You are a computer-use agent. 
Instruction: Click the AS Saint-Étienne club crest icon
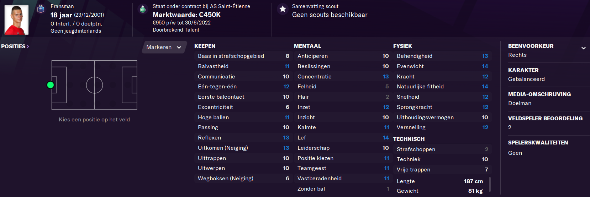(x=143, y=9)
